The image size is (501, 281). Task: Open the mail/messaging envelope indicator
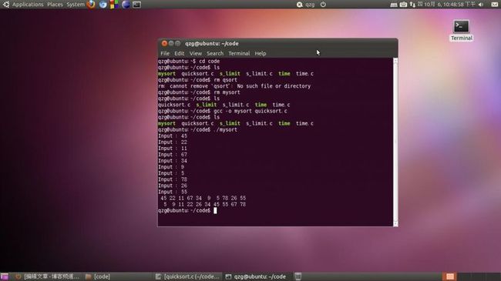click(x=494, y=5)
